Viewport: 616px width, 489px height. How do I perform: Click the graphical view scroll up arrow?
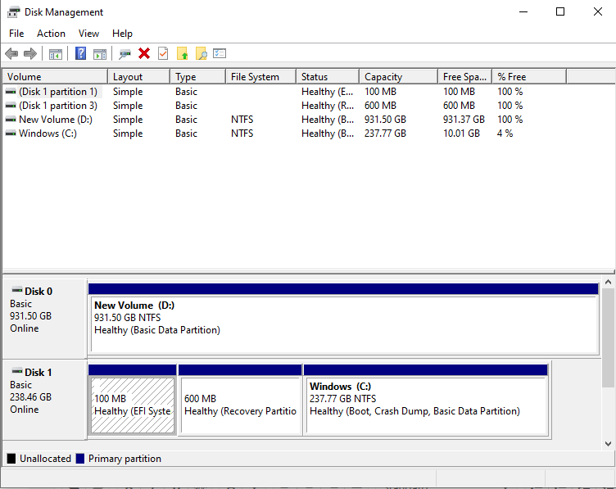[608, 282]
